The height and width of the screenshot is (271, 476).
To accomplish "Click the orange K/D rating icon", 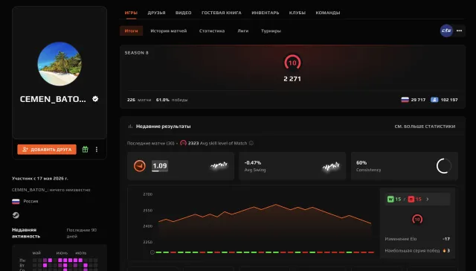I will (x=140, y=166).
